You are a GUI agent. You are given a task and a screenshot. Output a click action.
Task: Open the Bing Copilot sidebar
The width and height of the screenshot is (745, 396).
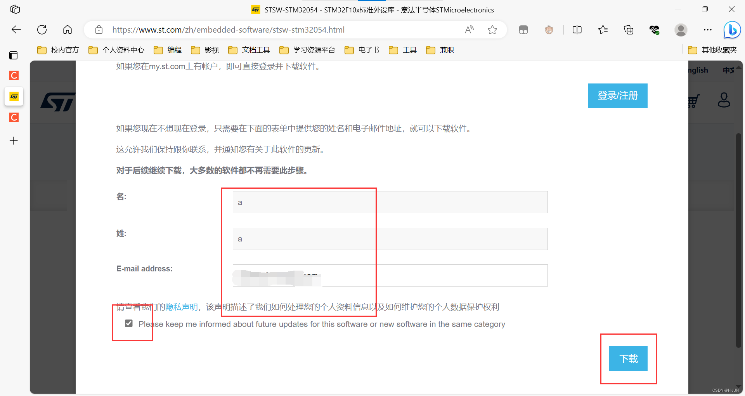click(x=732, y=30)
